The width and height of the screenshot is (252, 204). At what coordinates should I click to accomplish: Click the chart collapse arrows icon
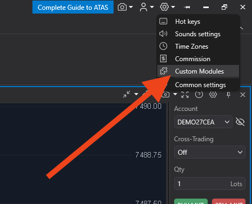click(x=127, y=94)
